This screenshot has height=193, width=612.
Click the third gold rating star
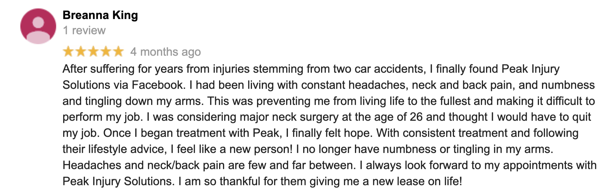93,52
